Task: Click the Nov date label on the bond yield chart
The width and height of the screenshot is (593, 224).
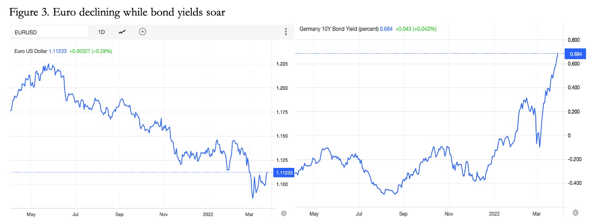Action: [449, 214]
